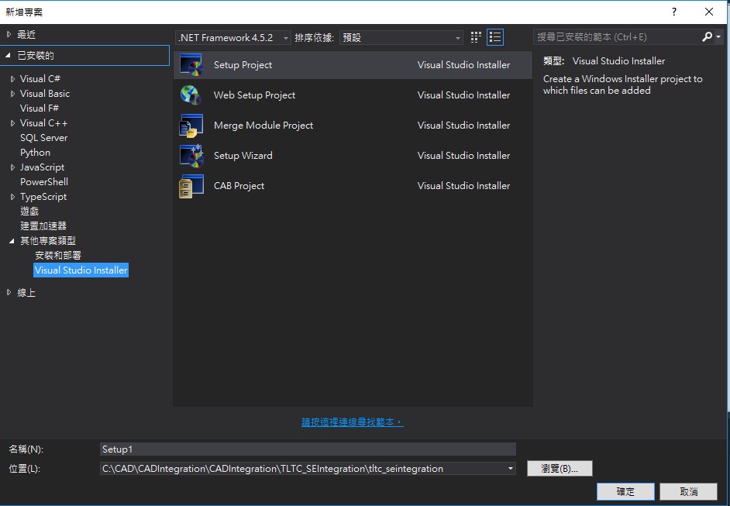Select 遊戲 in the tree
Image resolution: width=730 pixels, height=506 pixels.
pyautogui.click(x=29, y=212)
